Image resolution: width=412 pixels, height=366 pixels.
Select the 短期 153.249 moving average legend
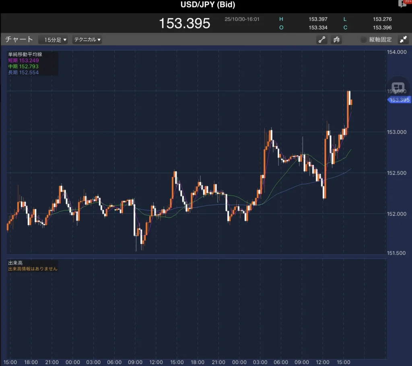point(24,60)
